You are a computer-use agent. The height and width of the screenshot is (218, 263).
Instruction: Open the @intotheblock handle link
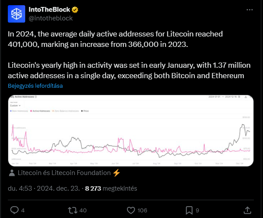(x=51, y=18)
